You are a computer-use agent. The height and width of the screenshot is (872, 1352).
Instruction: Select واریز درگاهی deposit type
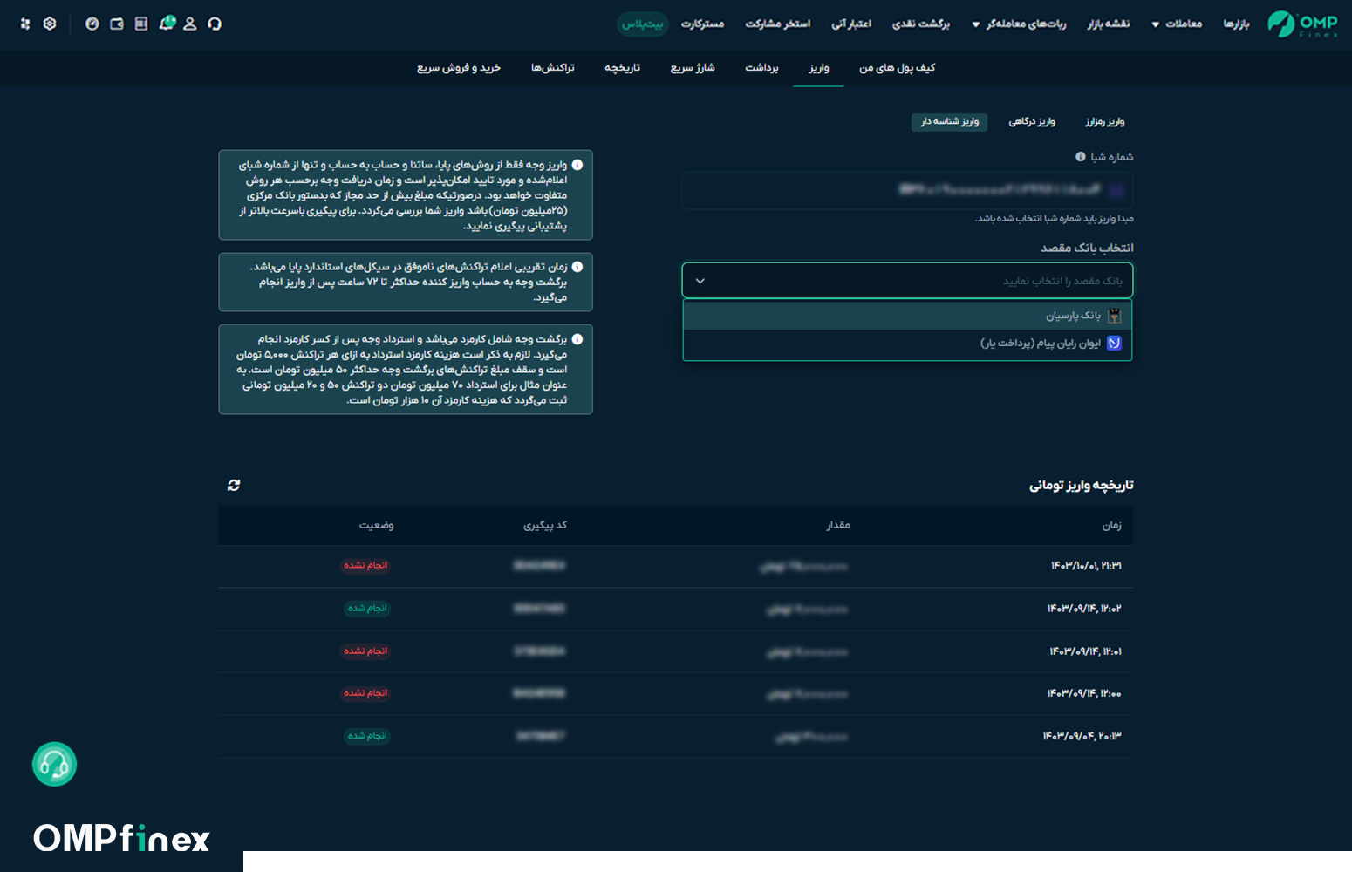(1033, 121)
